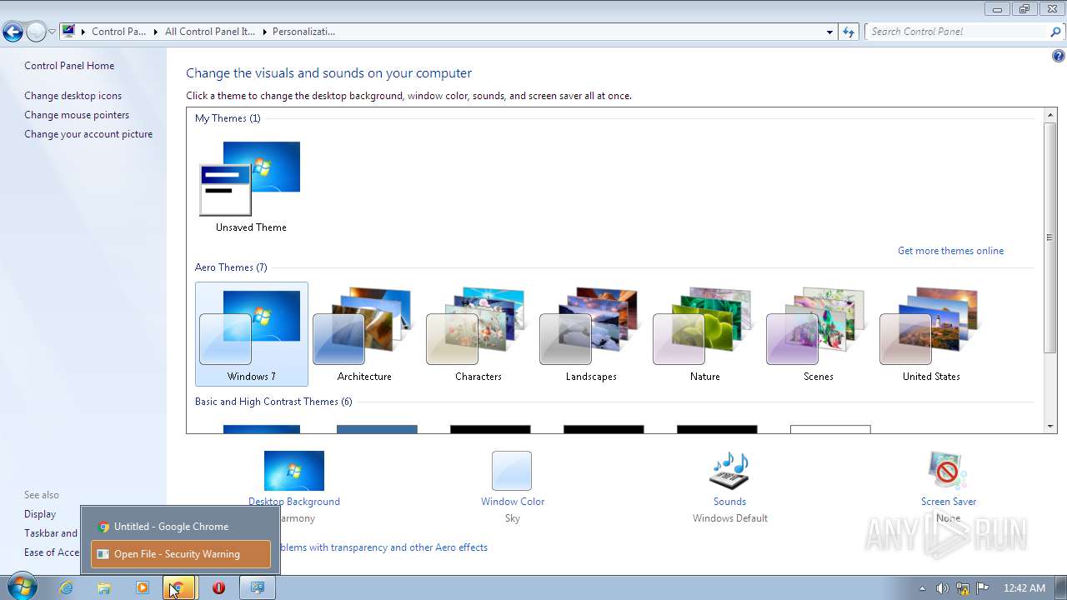This screenshot has width=1067, height=600.
Task: Refresh the Control Panel page
Action: [849, 32]
